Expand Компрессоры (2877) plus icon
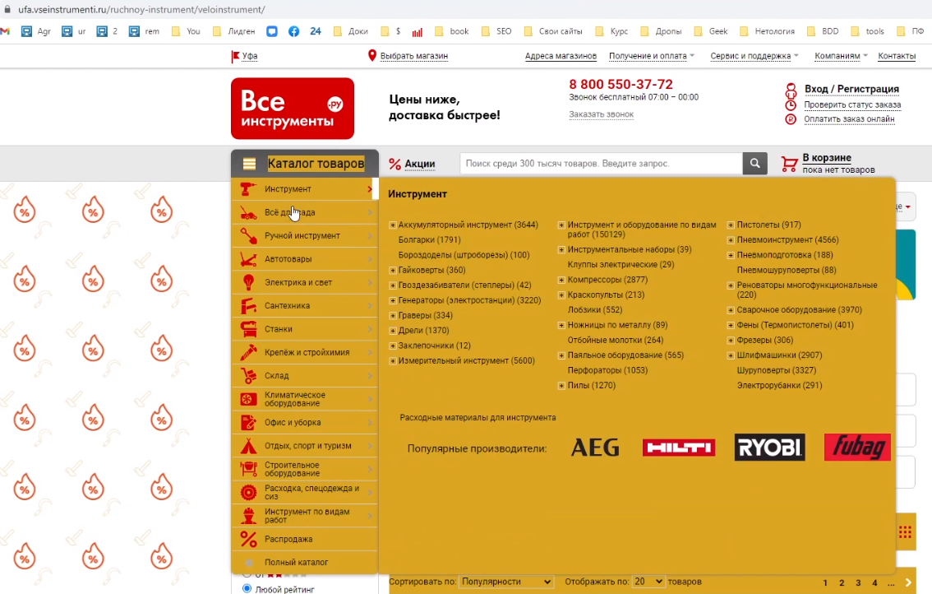 pyautogui.click(x=561, y=280)
